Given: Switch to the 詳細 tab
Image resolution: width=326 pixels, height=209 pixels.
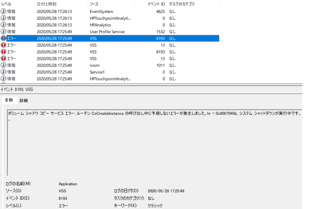Looking at the screenshot, I should click(x=24, y=101).
